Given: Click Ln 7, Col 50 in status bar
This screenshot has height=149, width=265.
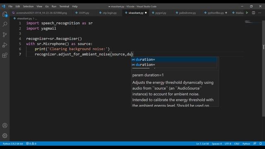Looking at the screenshot, I should pyautogui.click(x=202, y=144).
